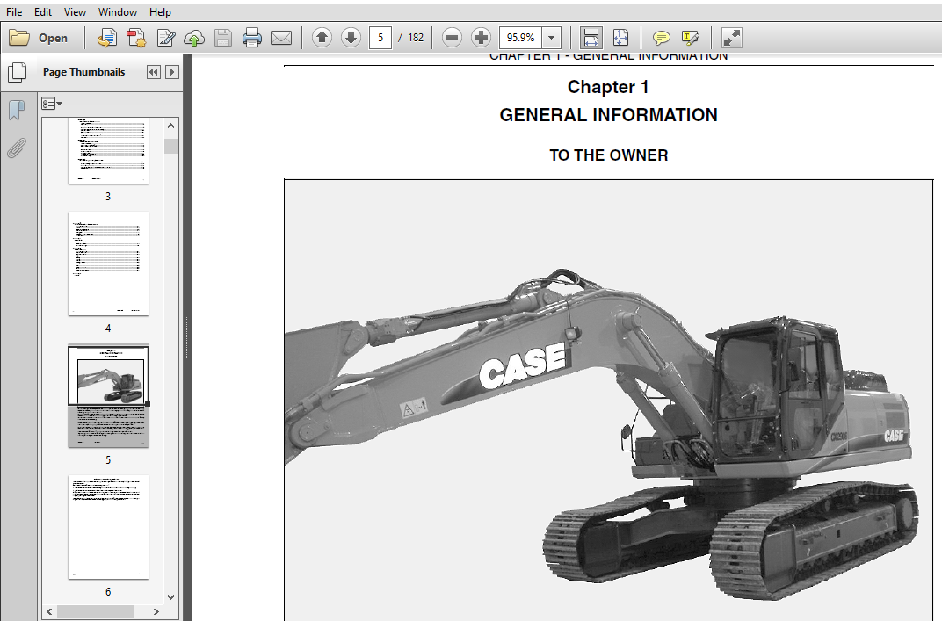Viewport: 942px width, 621px height.
Task: Add a sticky note comment
Action: [x=662, y=38]
